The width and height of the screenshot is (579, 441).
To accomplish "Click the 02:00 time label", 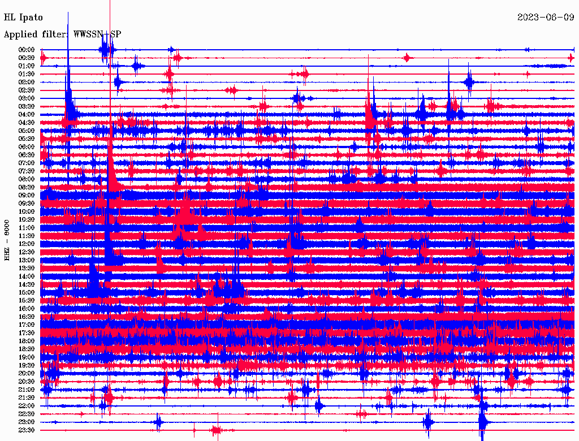I will pyautogui.click(x=27, y=82).
